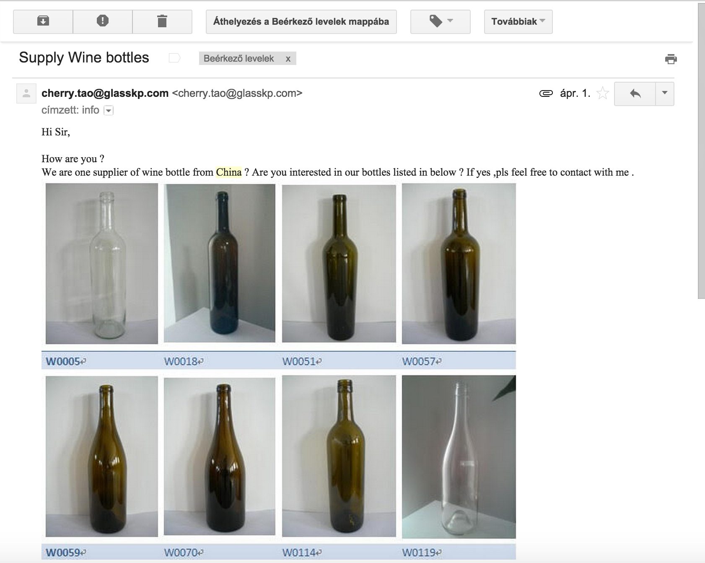Open the labels tag dropdown
The width and height of the screenshot is (705, 563).
coord(441,21)
